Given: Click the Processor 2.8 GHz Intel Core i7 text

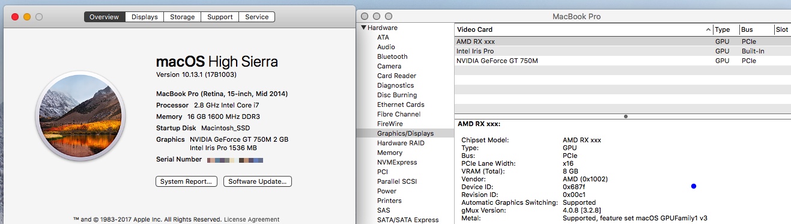Looking at the screenshot, I should click(208, 105).
